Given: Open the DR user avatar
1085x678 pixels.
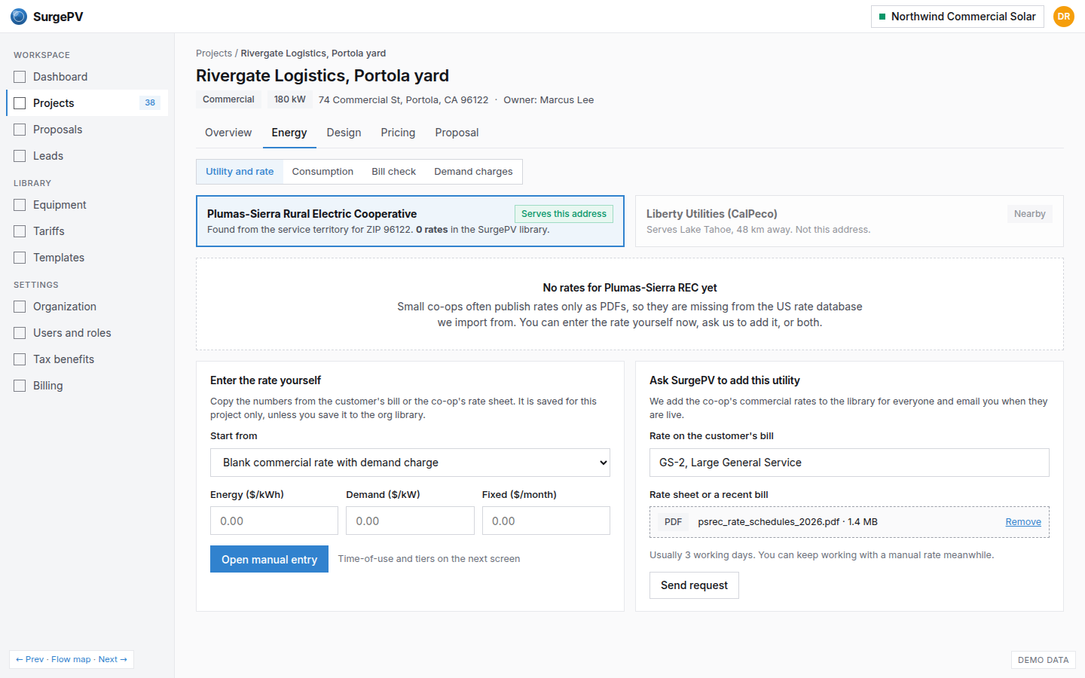Looking at the screenshot, I should coord(1064,17).
